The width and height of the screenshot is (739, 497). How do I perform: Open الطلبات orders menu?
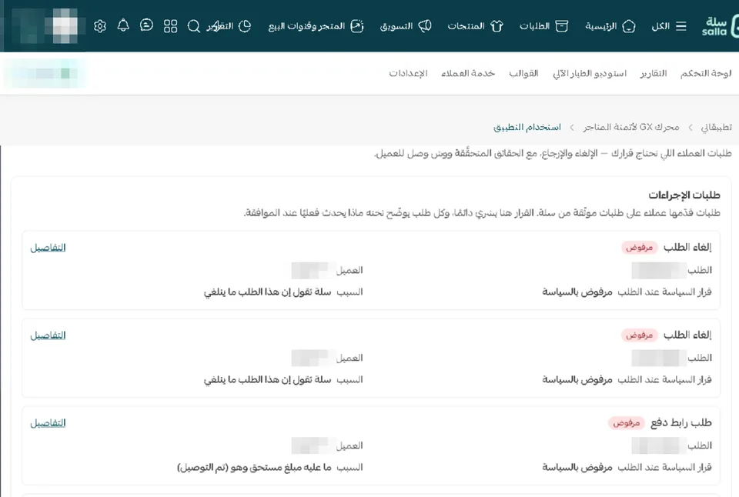coord(543,26)
